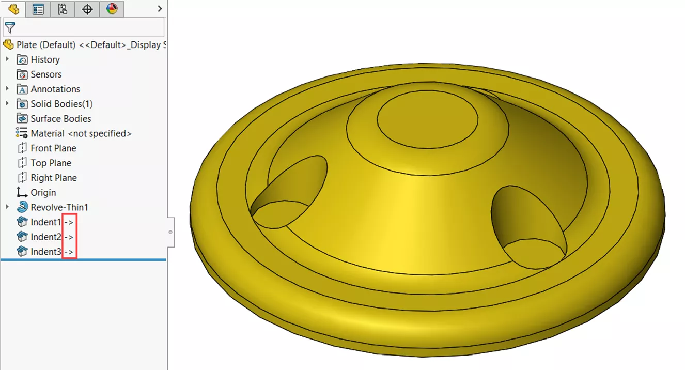Image resolution: width=685 pixels, height=370 pixels.
Task: Switch to the ConfigurationManager tab
Action: tap(63, 9)
